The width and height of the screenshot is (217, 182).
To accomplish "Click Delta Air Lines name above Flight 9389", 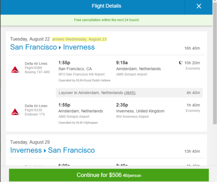I will pyautogui.click(x=36, y=63).
